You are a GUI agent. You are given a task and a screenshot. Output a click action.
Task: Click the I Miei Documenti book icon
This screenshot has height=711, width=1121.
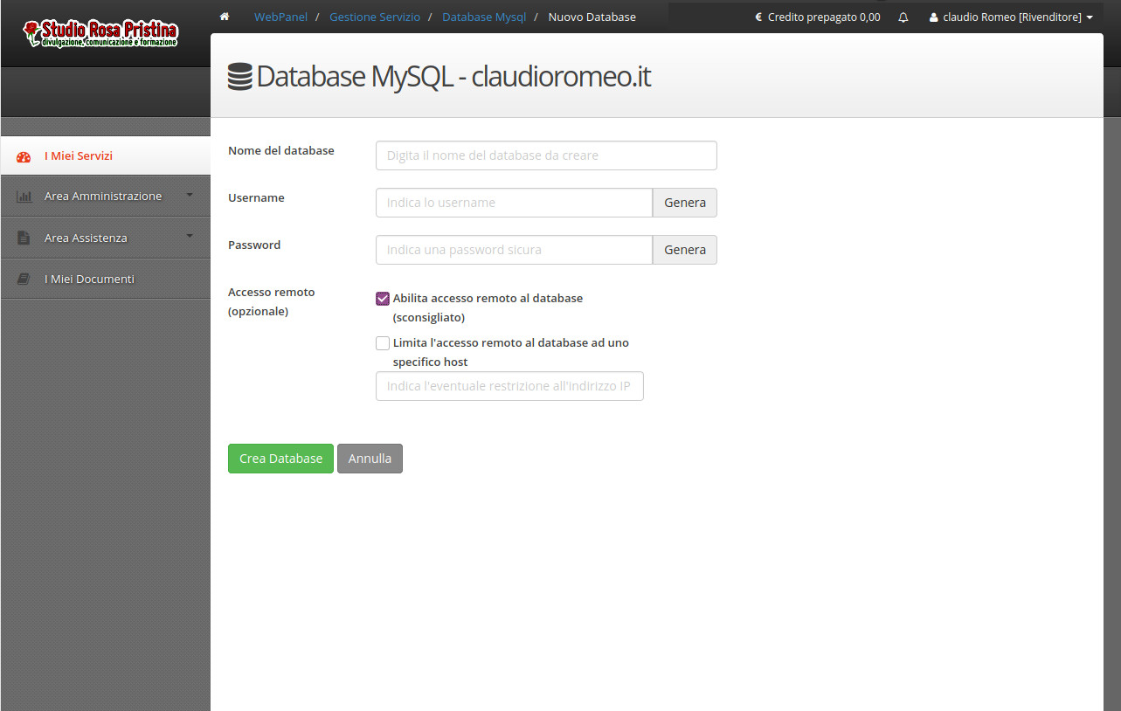point(24,280)
